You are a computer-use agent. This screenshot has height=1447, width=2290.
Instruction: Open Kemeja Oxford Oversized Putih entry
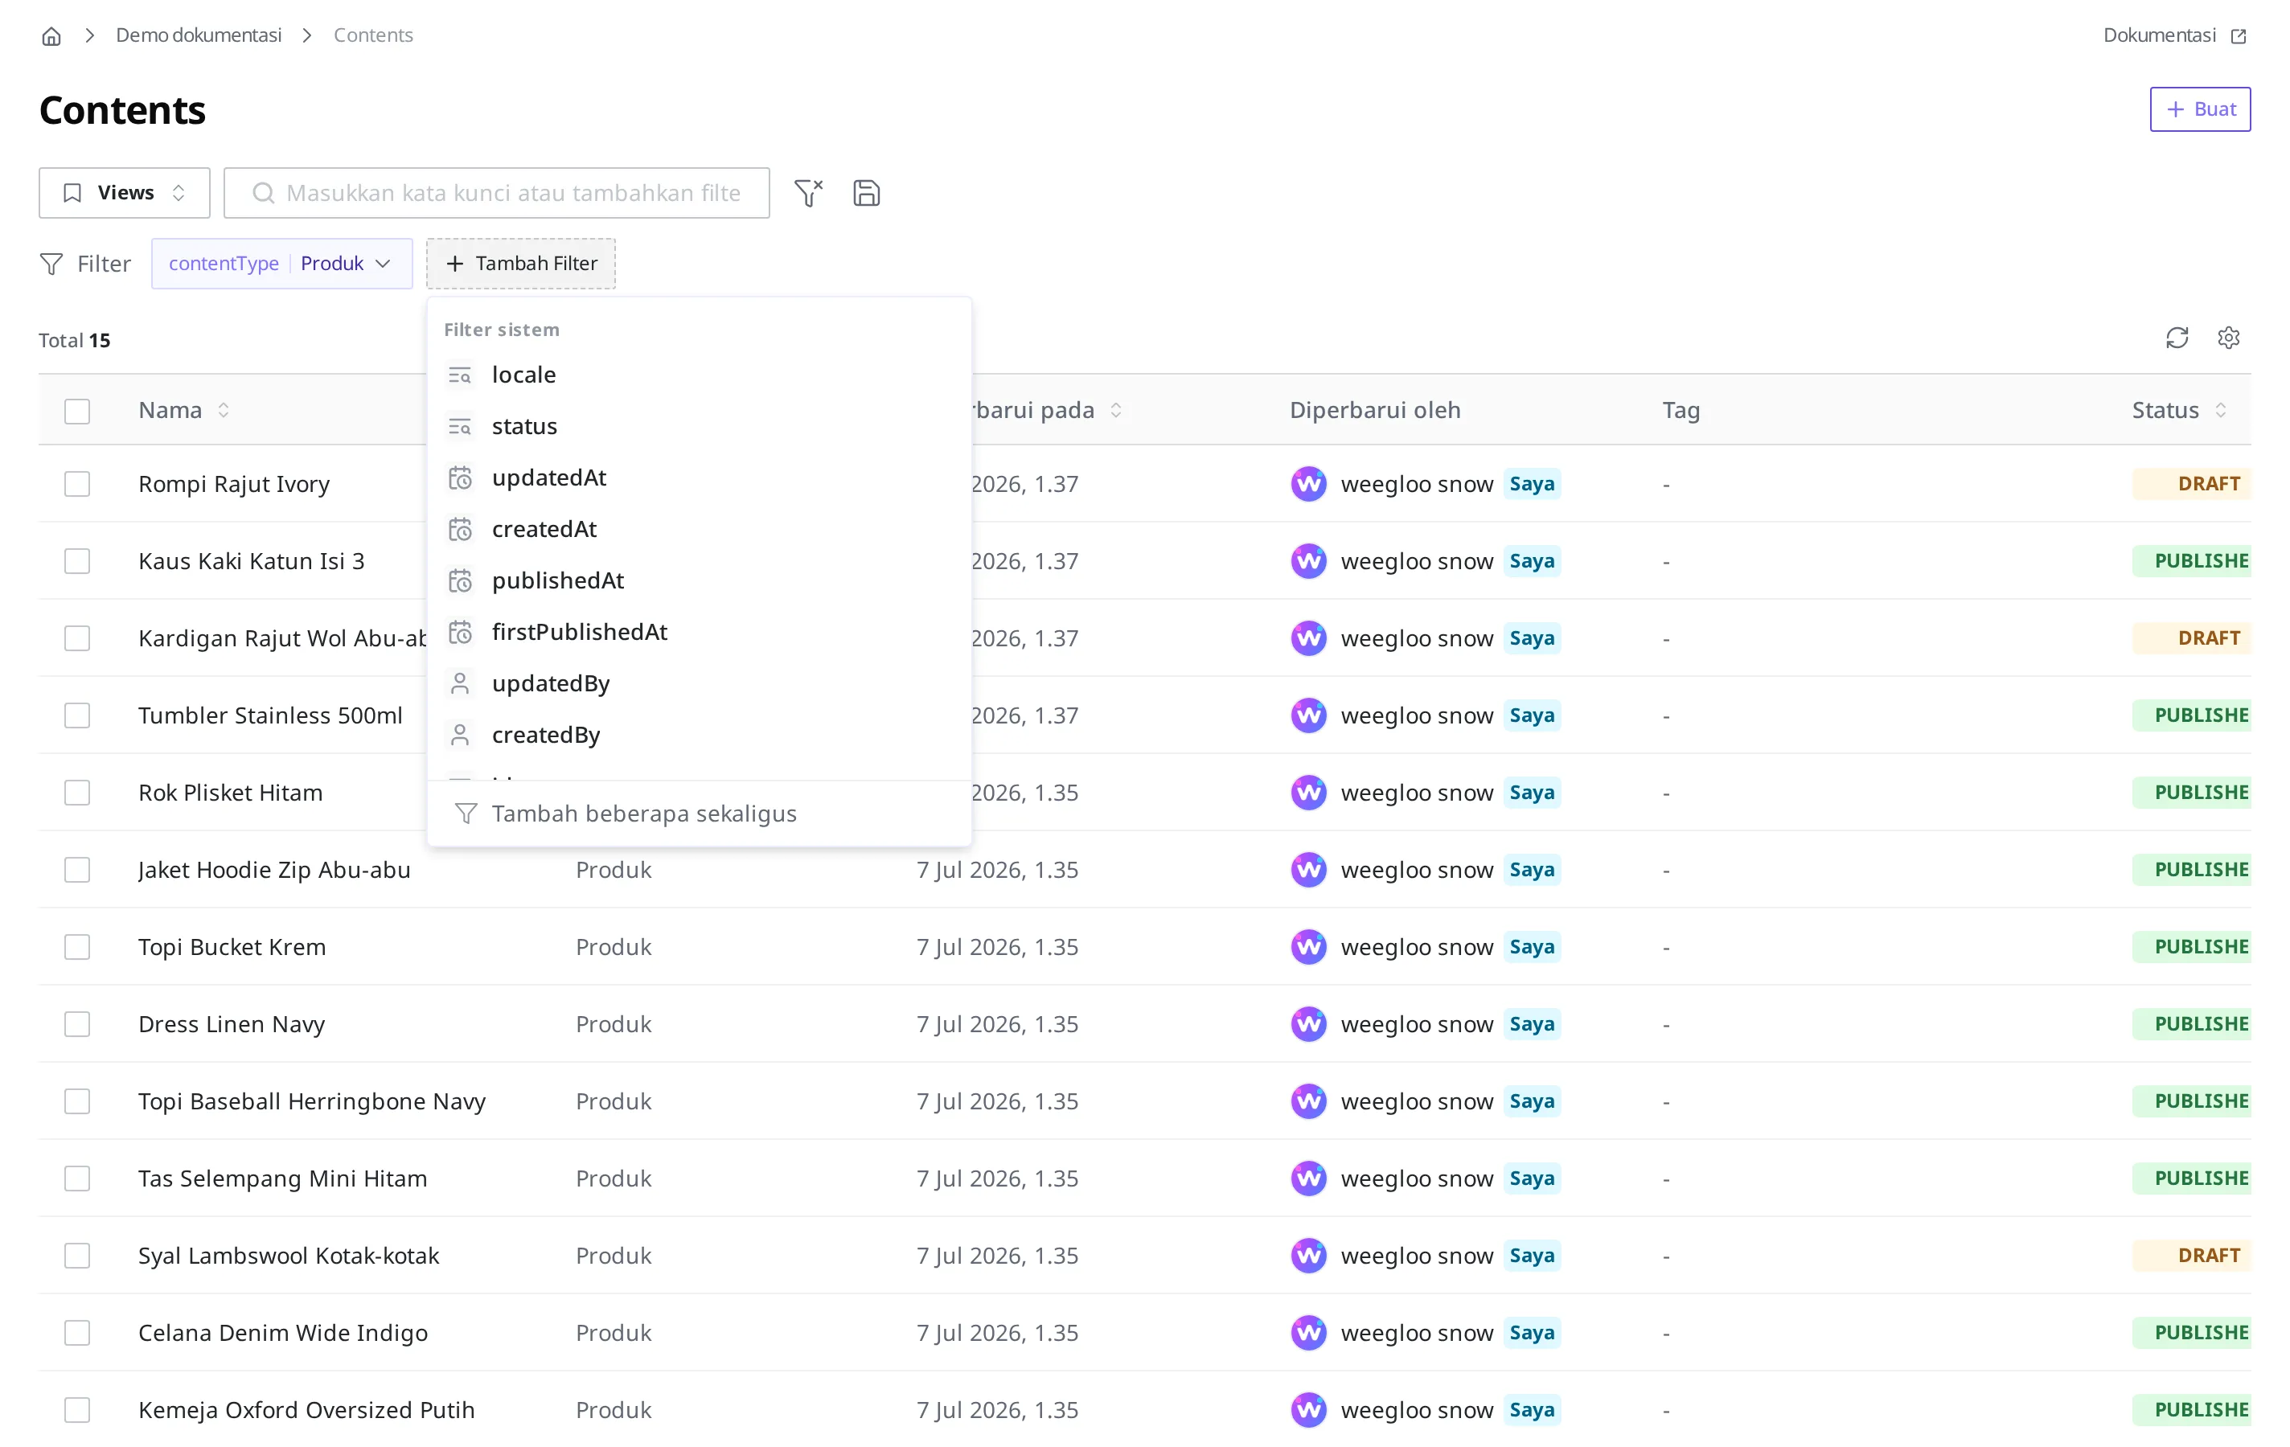coord(306,1410)
